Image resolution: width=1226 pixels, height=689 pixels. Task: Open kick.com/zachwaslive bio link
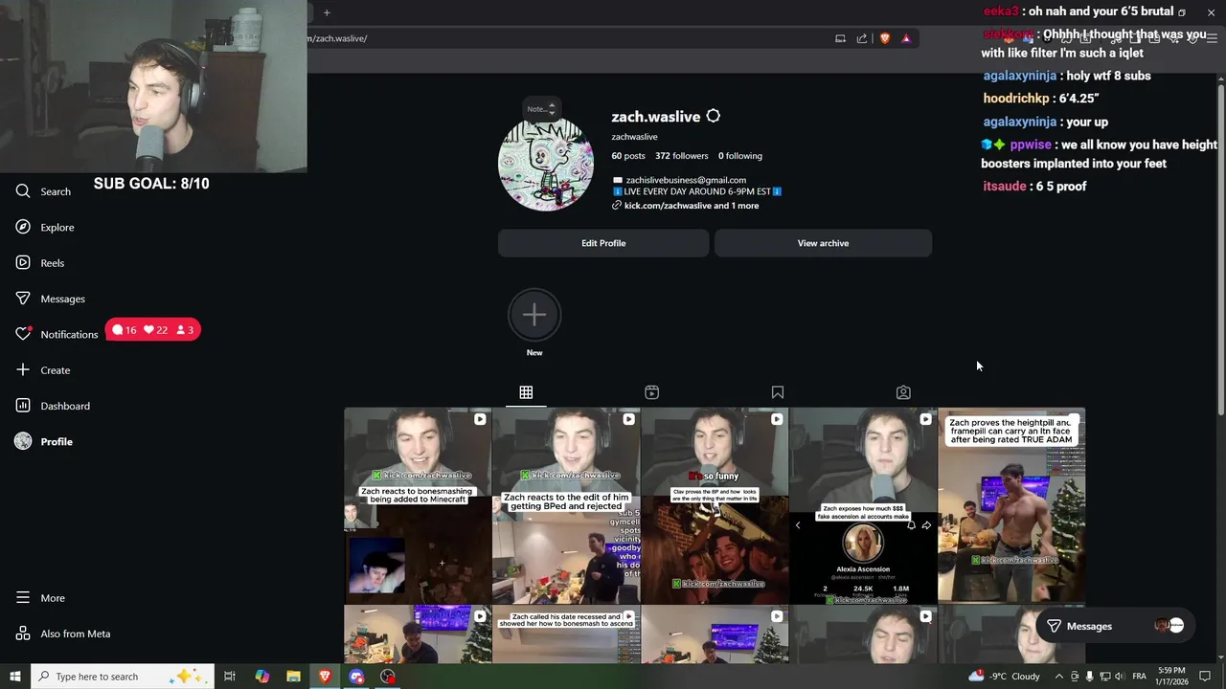pyautogui.click(x=686, y=206)
